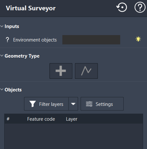Show tooltip question mark beside Environment objects
The height and width of the screenshot is (149, 147).
tap(7, 40)
